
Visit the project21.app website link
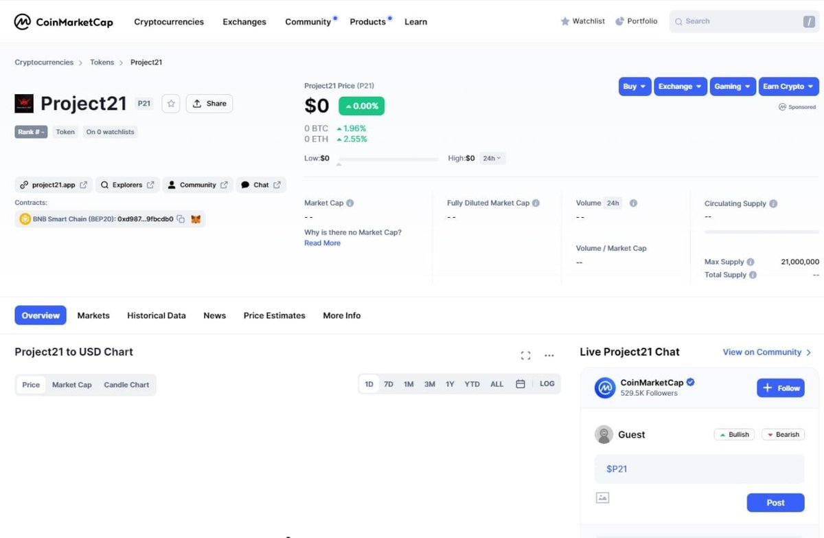pyautogui.click(x=54, y=185)
